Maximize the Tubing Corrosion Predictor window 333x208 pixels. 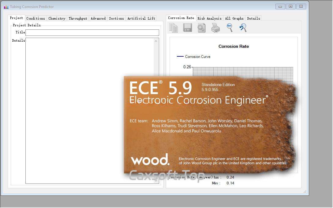[x=290, y=6]
